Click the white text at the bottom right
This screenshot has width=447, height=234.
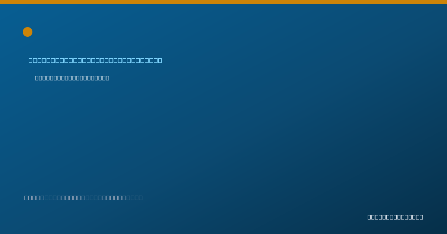[x=395, y=217]
